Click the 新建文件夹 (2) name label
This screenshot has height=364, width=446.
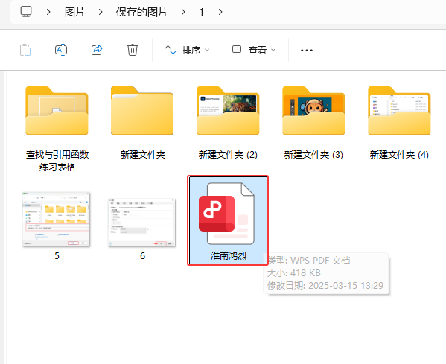click(228, 155)
